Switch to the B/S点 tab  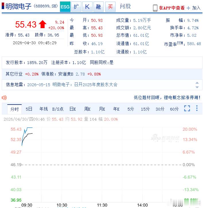[x=58, y=109]
